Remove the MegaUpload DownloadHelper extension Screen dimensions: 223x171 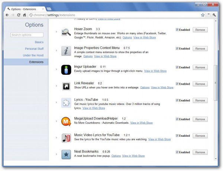[x=200, y=119]
